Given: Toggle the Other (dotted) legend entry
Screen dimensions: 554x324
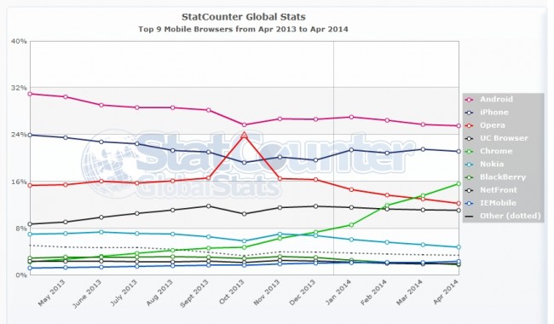Looking at the screenshot, I should [511, 216].
